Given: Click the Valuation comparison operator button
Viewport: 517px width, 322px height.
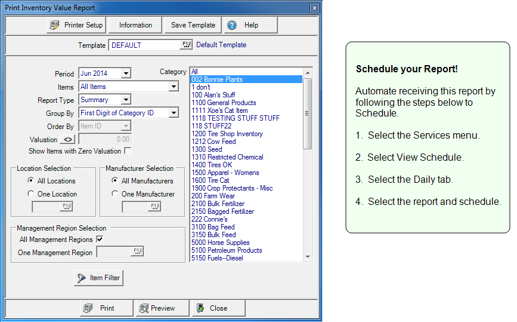Looking at the screenshot, I should tap(68, 139).
